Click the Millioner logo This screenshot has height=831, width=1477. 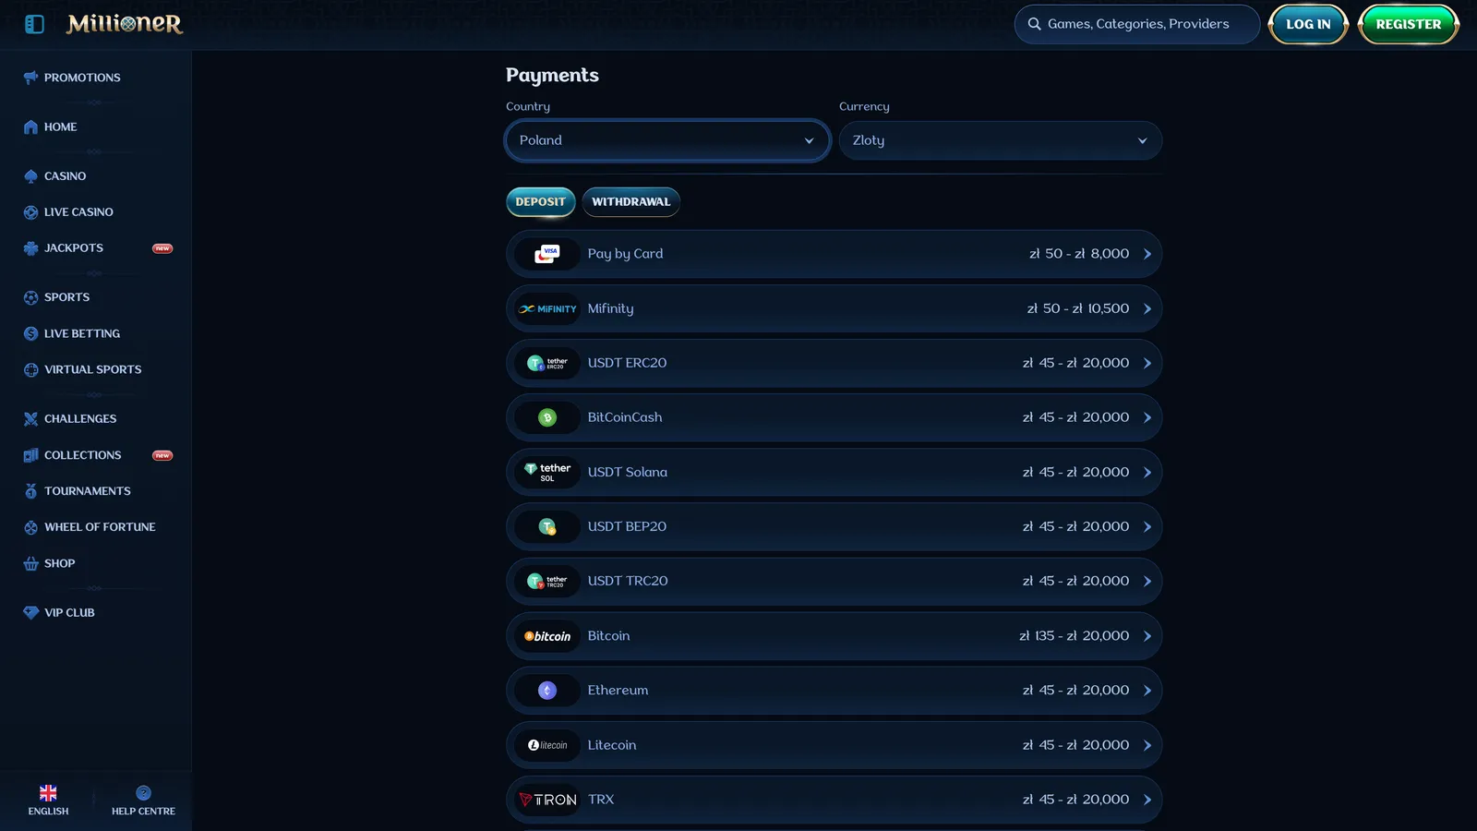coord(125,24)
